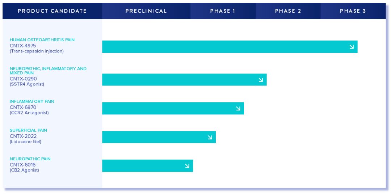Open the Superficial Pain heading
Viewport: 391px width, 194px height.
(29, 130)
